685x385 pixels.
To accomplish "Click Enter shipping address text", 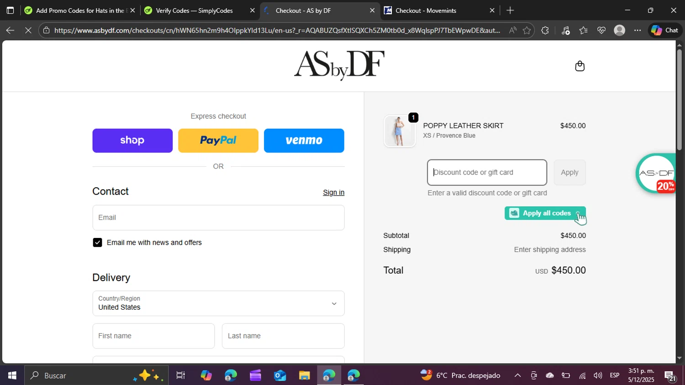I will pyautogui.click(x=550, y=250).
